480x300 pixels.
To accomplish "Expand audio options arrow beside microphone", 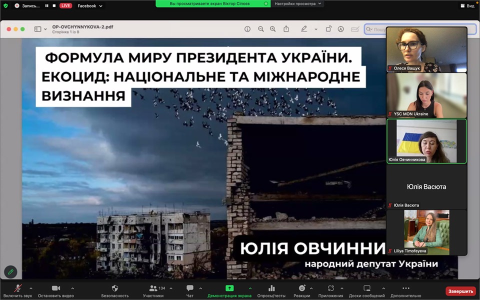I will click(x=31, y=288).
